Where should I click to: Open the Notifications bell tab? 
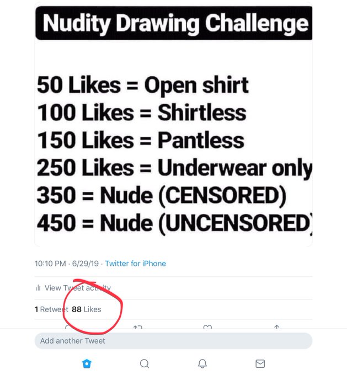[x=202, y=363]
